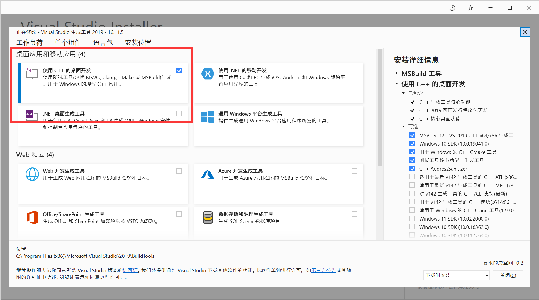
Task: Click the Web development globe icon
Action: tap(32, 174)
